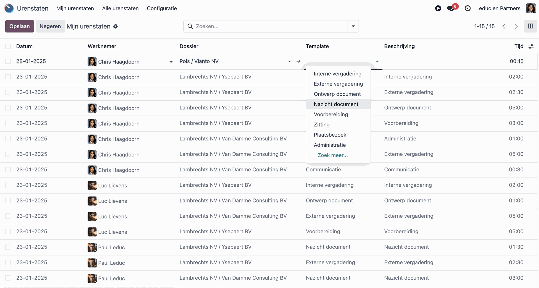Toggle the select-all header checkbox
This screenshot has width=539, height=288.
point(8,46)
